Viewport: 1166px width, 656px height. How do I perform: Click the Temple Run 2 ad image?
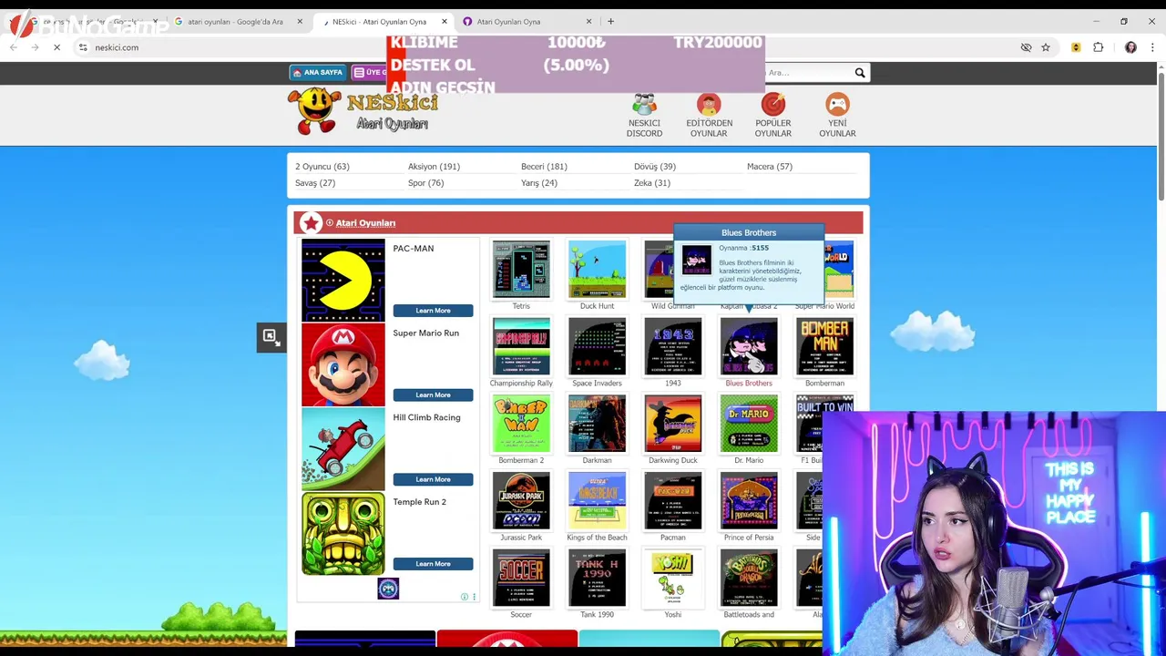point(343,534)
